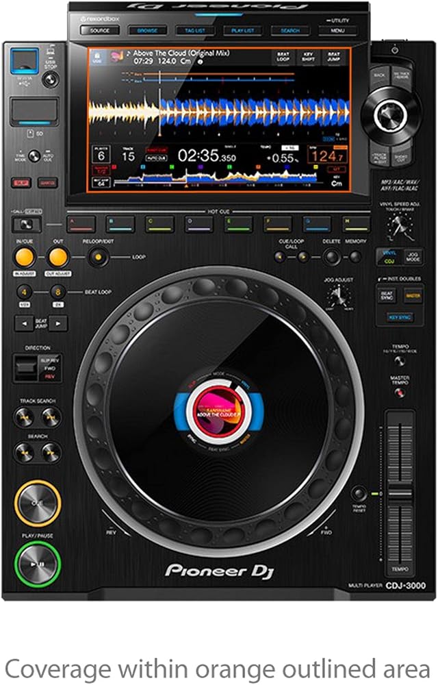
Task: Click the cue DELETE button
Action: (331, 257)
